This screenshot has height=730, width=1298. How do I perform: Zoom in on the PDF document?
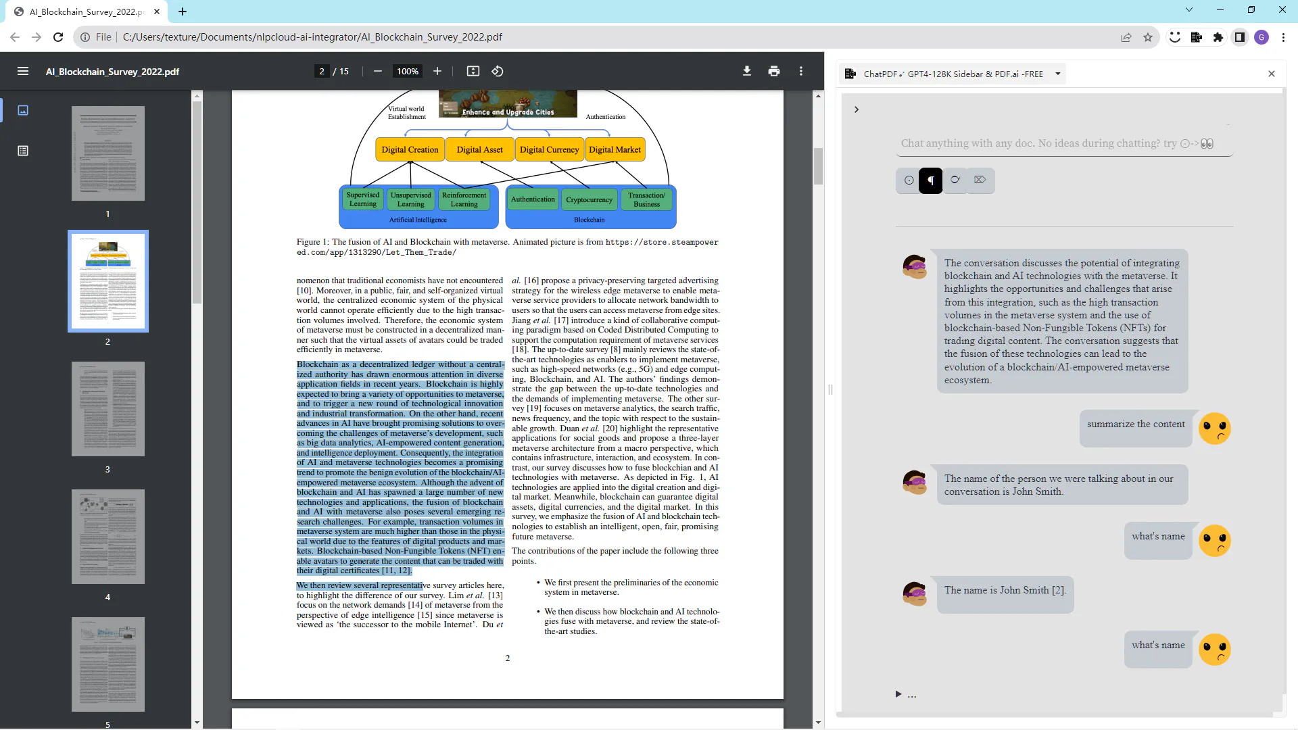[437, 71]
